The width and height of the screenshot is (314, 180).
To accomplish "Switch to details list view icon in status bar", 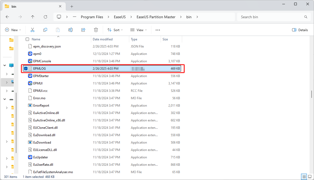I will (x=304, y=177).
